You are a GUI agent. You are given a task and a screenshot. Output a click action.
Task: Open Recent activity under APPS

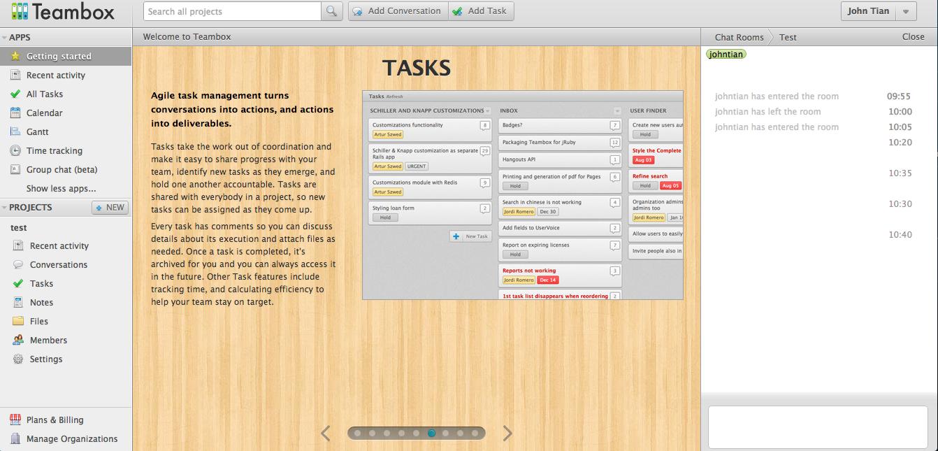coord(66,75)
